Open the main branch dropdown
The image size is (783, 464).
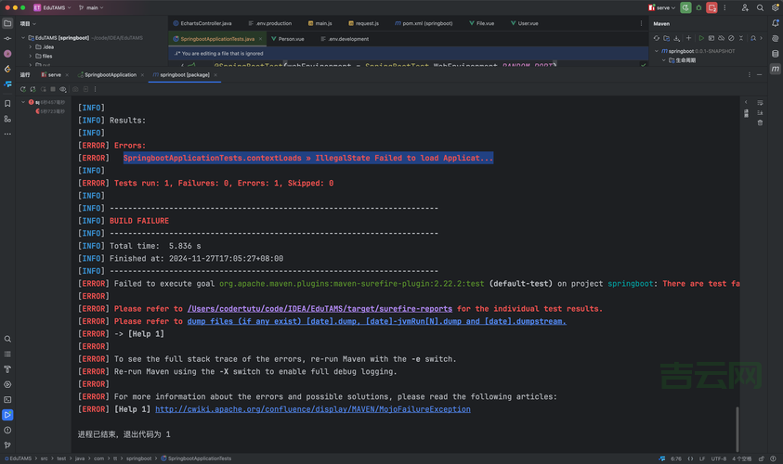coord(92,7)
